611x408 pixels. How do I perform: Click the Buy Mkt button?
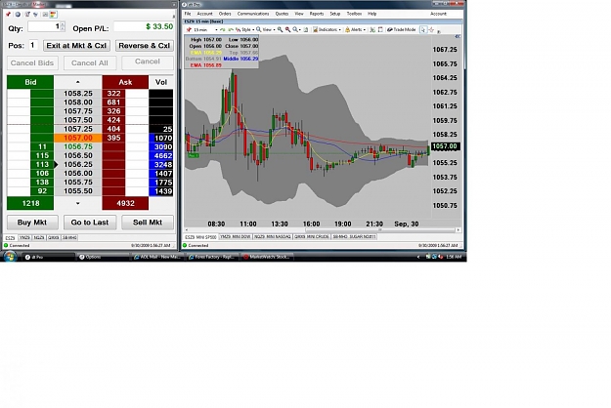(32, 223)
